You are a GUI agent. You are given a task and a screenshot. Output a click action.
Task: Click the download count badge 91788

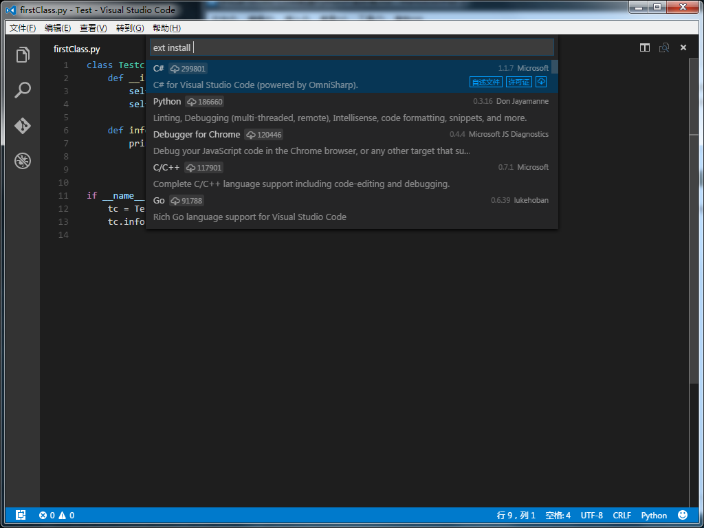pos(187,201)
